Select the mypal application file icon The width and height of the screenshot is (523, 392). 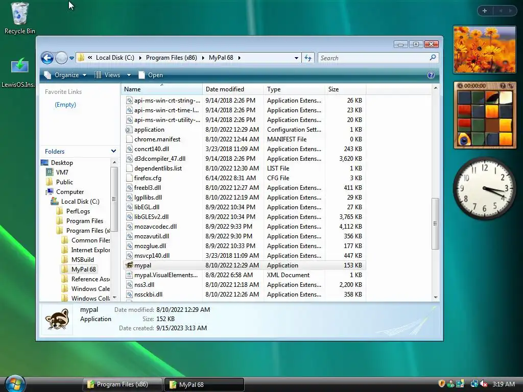129,265
